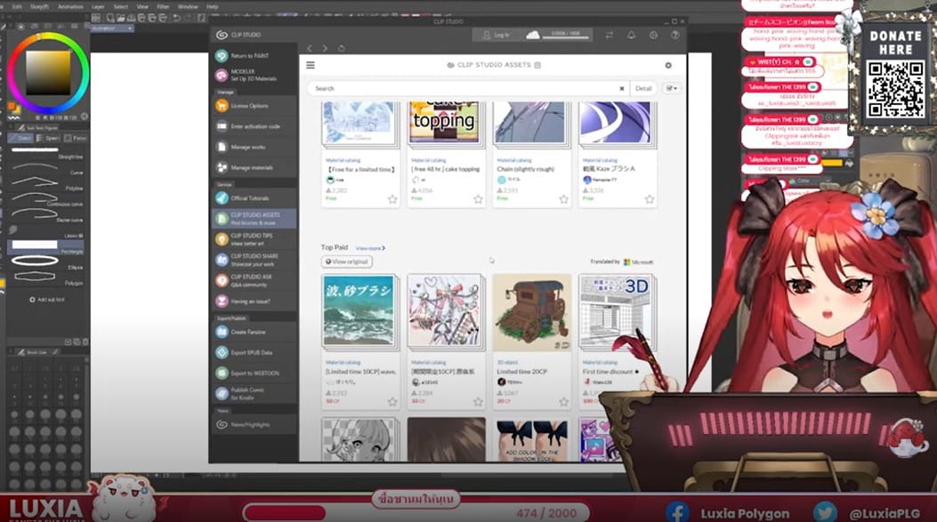Go back with the browser back arrow

coord(310,48)
